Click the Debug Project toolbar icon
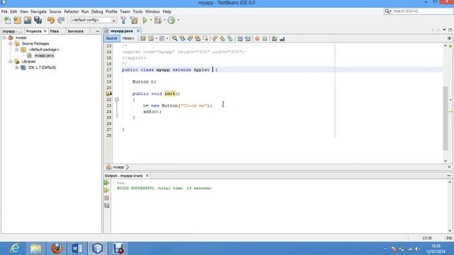The image size is (454, 255). (157, 21)
